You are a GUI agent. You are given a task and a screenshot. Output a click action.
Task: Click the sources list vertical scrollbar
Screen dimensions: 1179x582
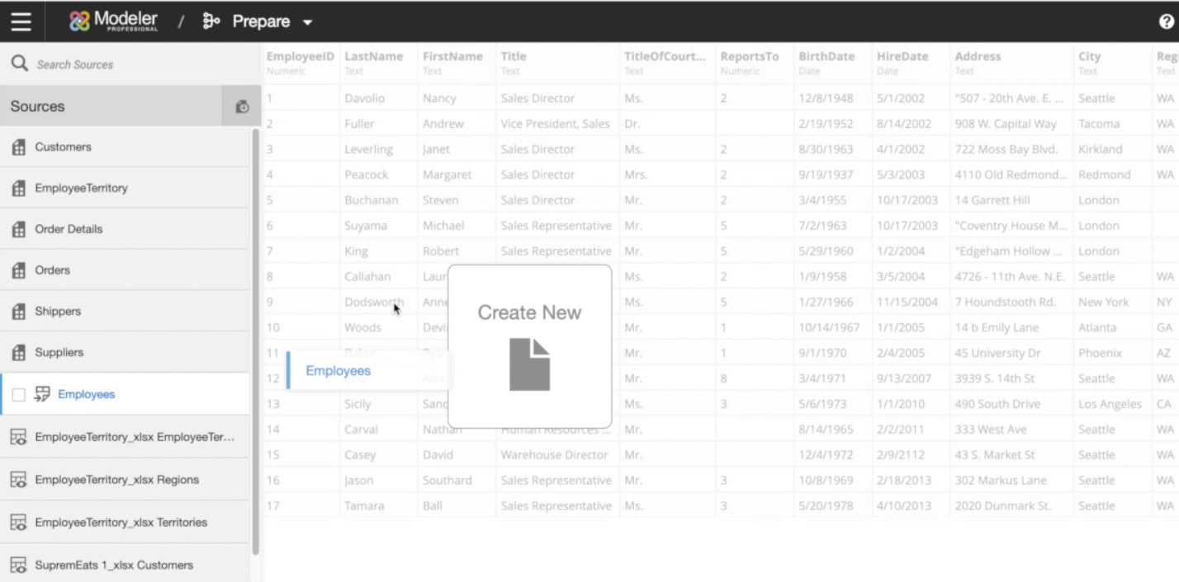click(x=255, y=330)
